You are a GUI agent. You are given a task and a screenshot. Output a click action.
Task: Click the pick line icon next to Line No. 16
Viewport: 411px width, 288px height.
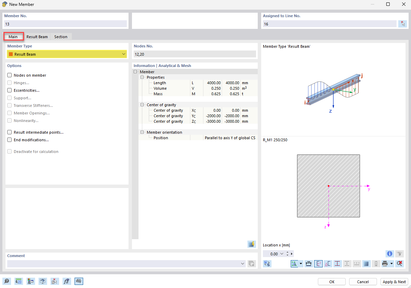tap(402, 24)
